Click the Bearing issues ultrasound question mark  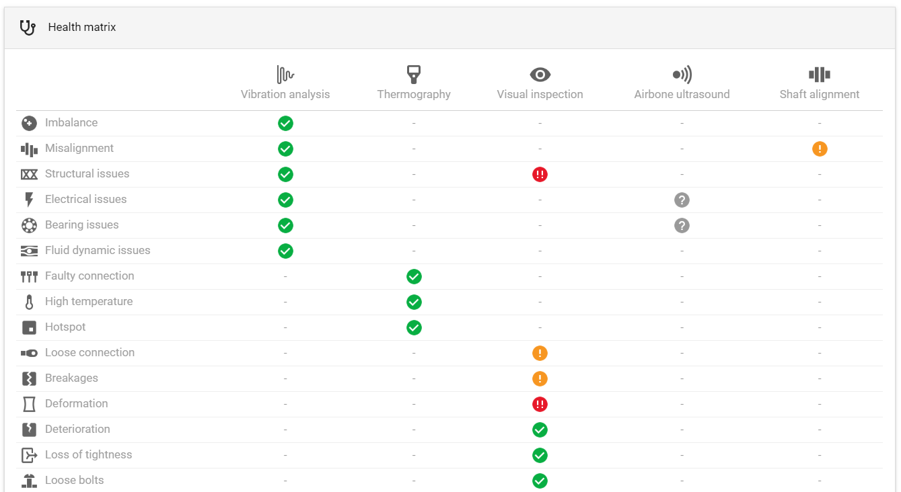(682, 225)
